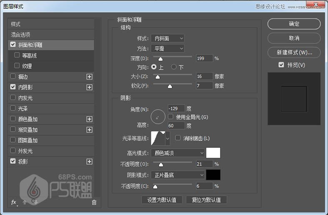
Task: Enable the 图案叠加 checkbox
Action: pos(13,140)
